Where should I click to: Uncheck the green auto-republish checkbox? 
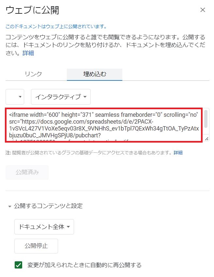click(19, 265)
